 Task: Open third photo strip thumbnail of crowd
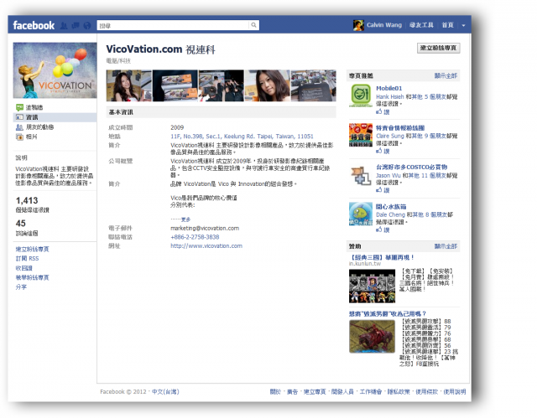tap(222, 85)
